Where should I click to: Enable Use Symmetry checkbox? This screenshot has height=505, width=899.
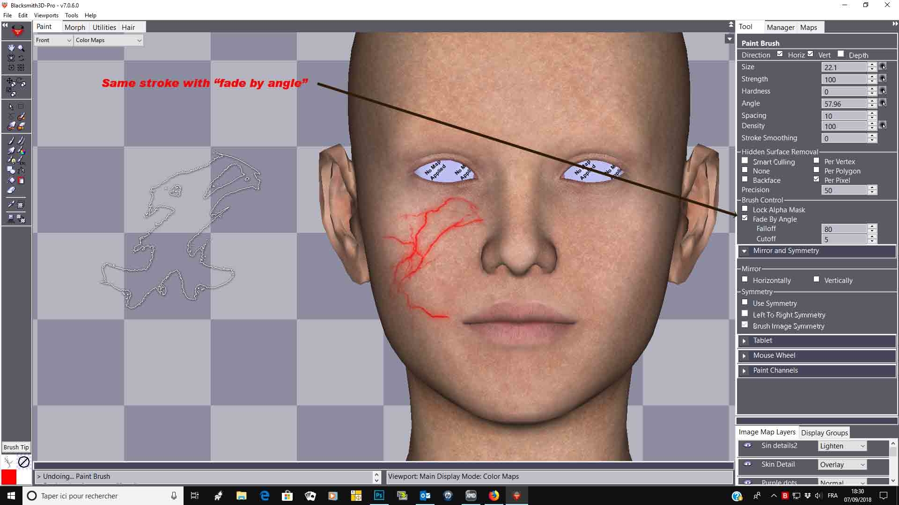(x=745, y=303)
